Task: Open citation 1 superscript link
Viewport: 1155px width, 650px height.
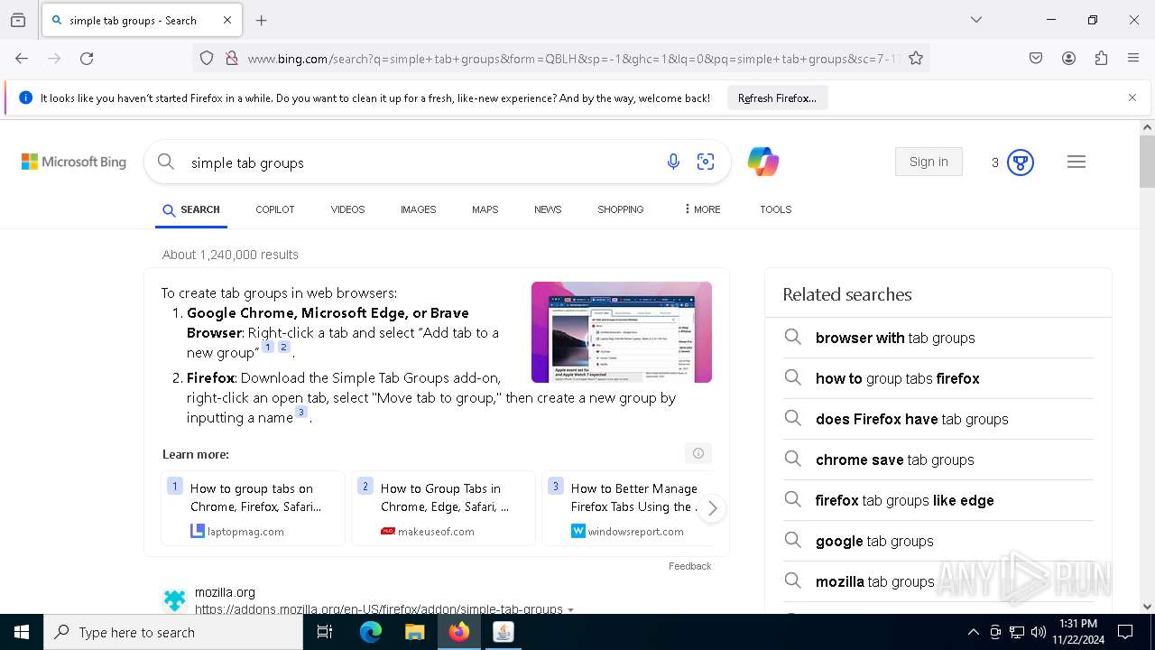Action: point(268,347)
